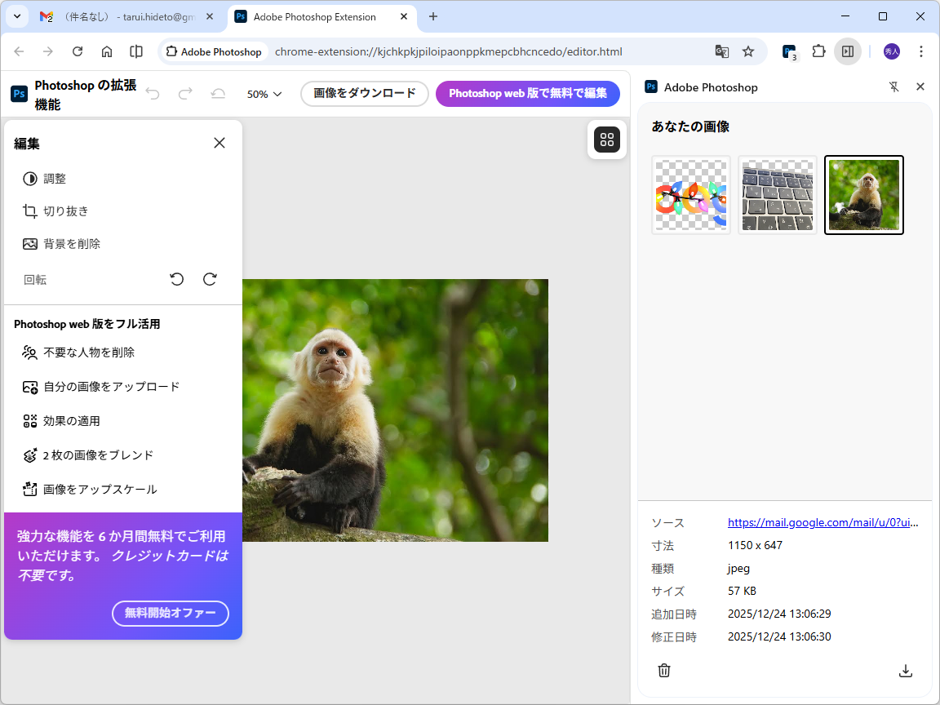This screenshot has width=940, height=705.
Task: Rotate the image clockwise
Action: coord(210,279)
